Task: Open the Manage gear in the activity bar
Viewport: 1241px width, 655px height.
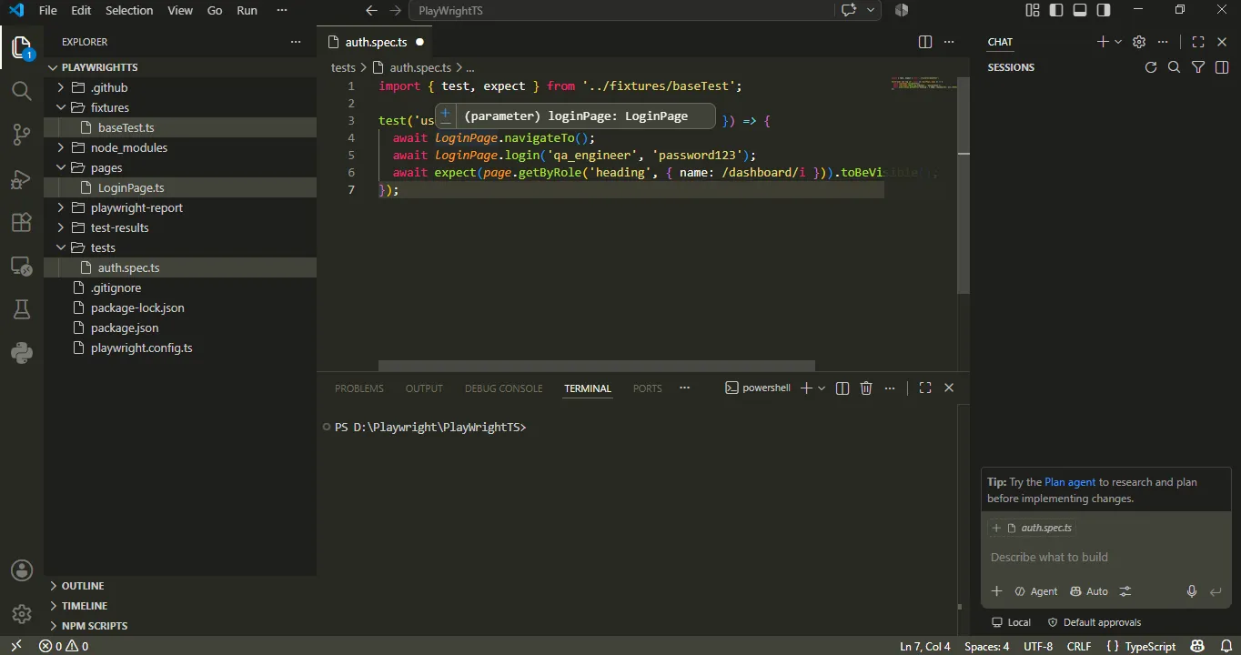Action: pyautogui.click(x=22, y=613)
